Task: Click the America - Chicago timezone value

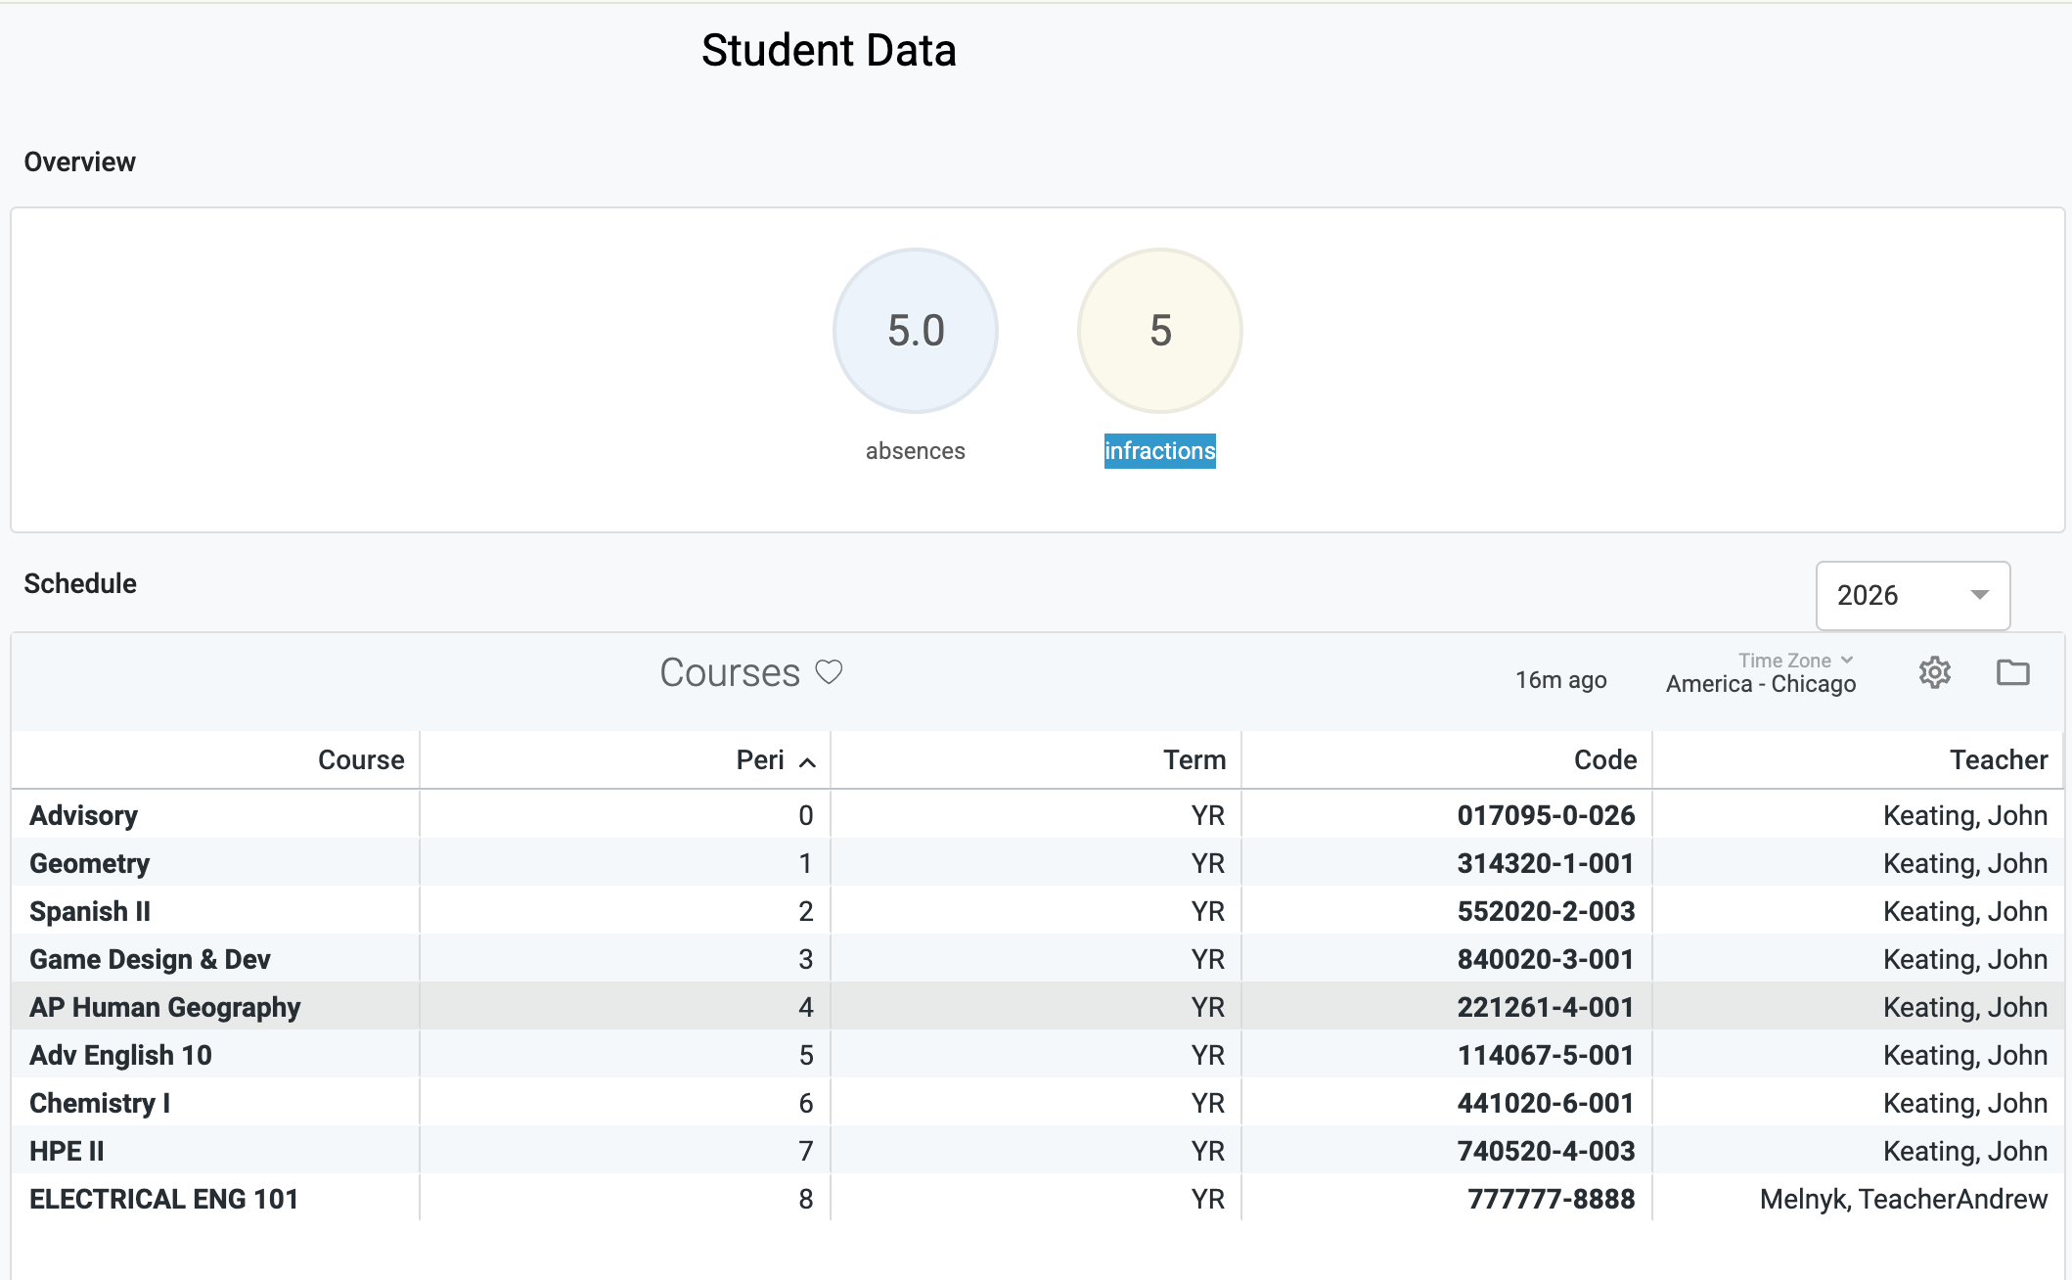Action: [1760, 684]
